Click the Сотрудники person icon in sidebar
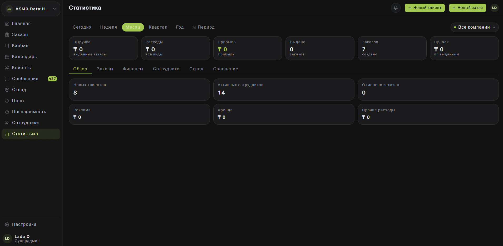 (x=7, y=123)
